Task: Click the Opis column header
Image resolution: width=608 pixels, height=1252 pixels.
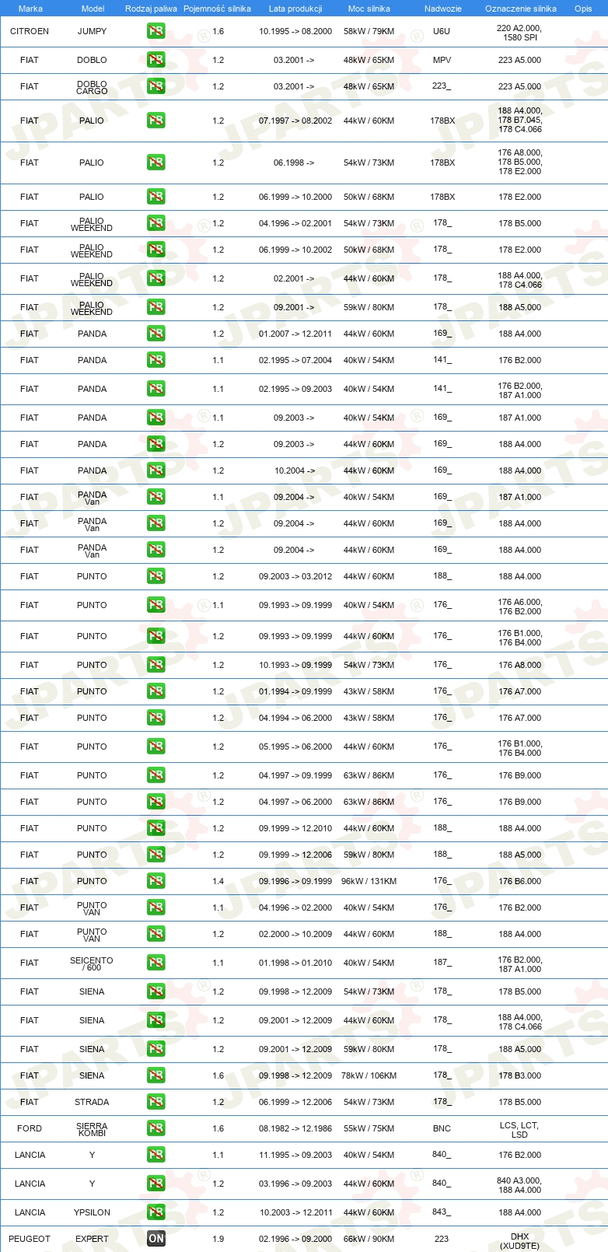Action: coord(583,9)
